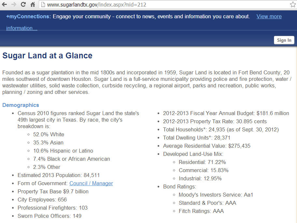
Task: Open the Council / Manager link
Action: [91, 183]
